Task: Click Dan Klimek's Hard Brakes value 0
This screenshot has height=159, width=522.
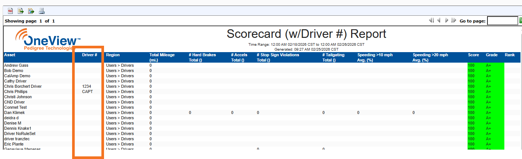Action: pyautogui.click(x=190, y=112)
